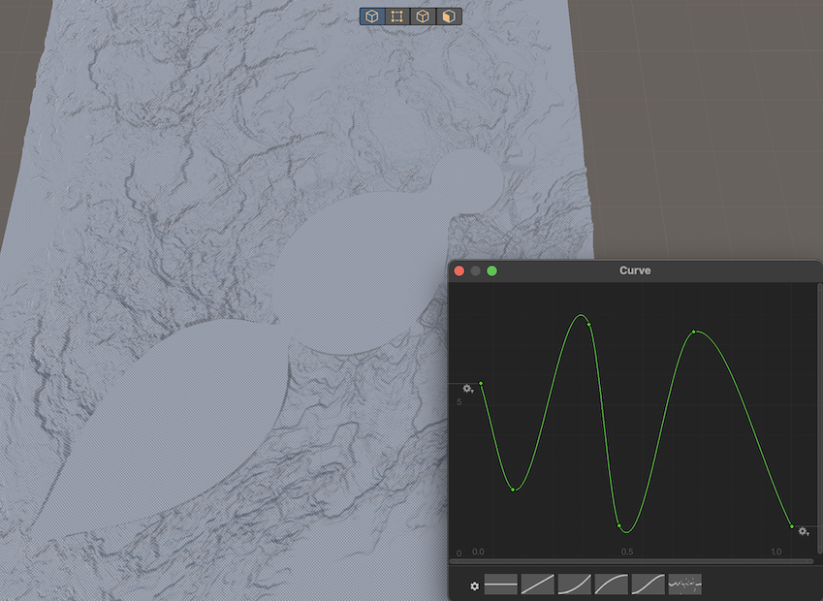Toggle the orange-faced cube mode button
Viewport: 823px width, 601px height.
coord(449,16)
